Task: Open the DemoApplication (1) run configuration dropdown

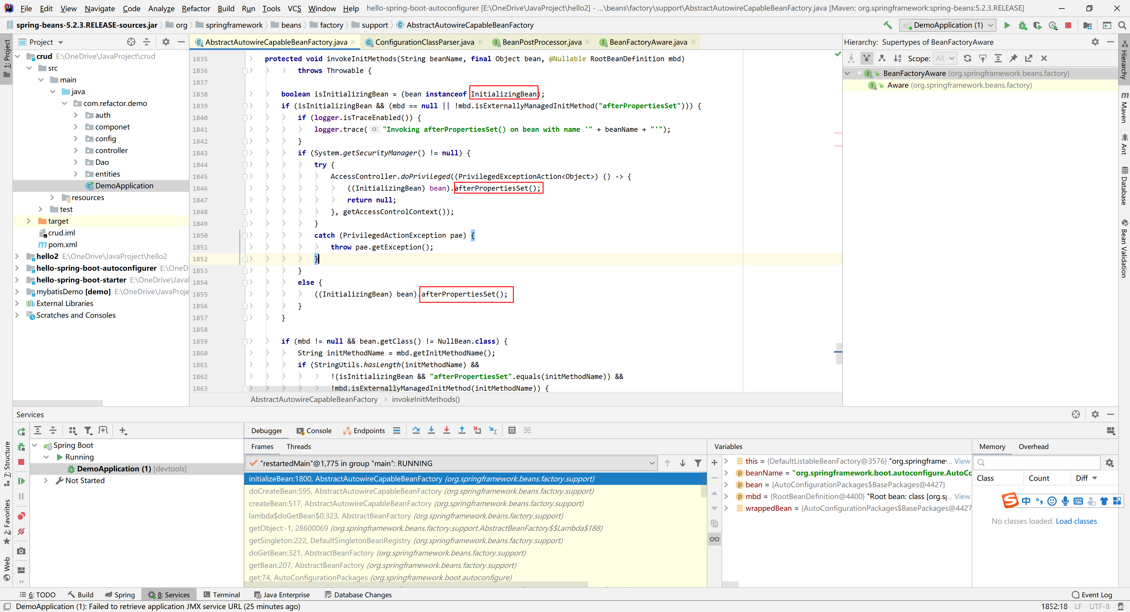Action: click(948, 25)
